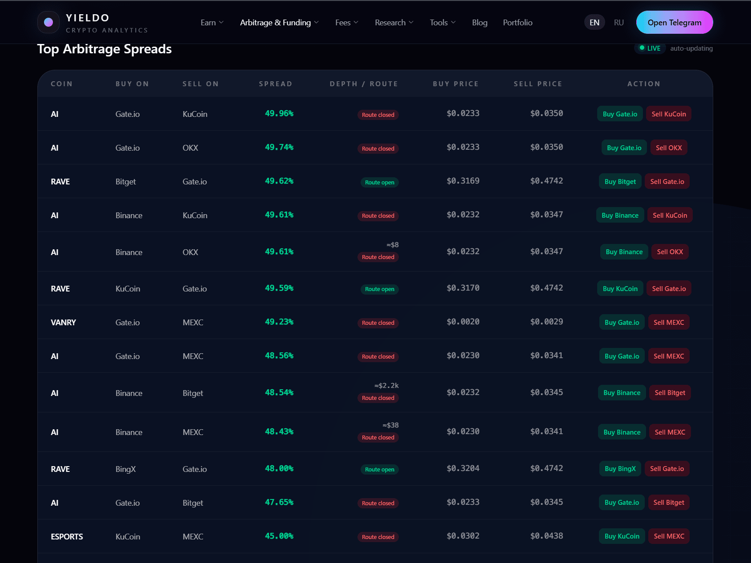This screenshot has height=563, width=751.
Task: Click the $0.3204 buy price
Action: (x=463, y=468)
